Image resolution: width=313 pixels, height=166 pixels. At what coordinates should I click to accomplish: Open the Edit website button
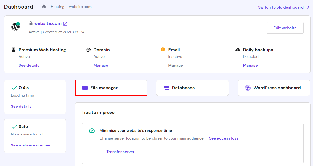click(x=285, y=28)
